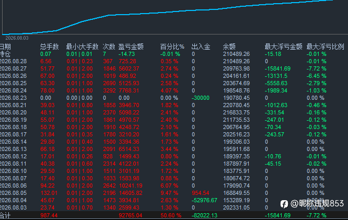The width and height of the screenshot is (348, 220).
Task: Click the 最大浮亏金额 column header
Action: pyautogui.click(x=283, y=47)
